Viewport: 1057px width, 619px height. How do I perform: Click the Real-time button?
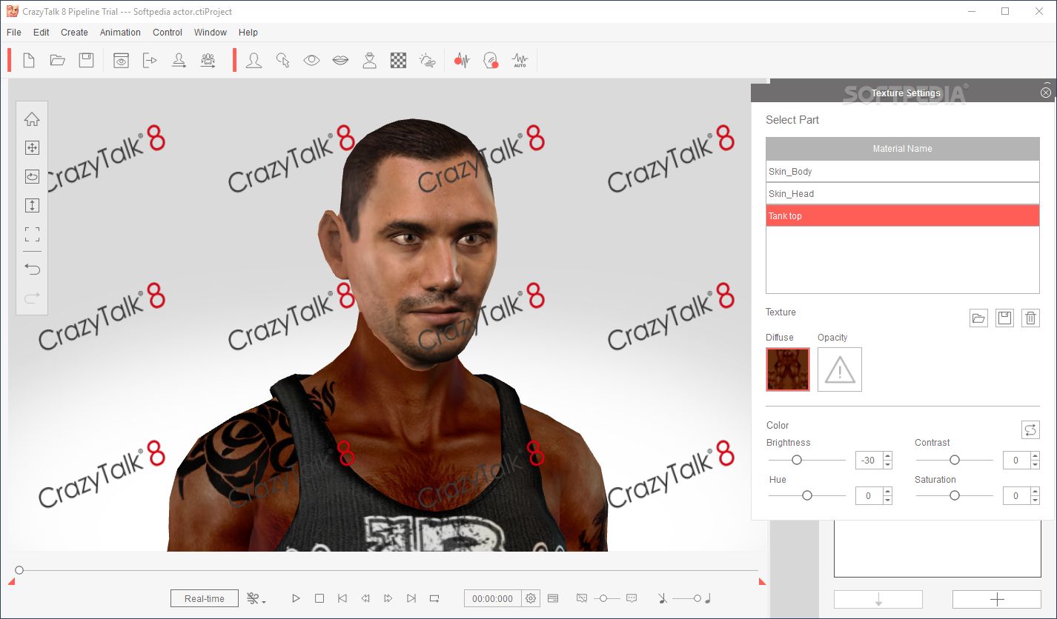(x=205, y=598)
